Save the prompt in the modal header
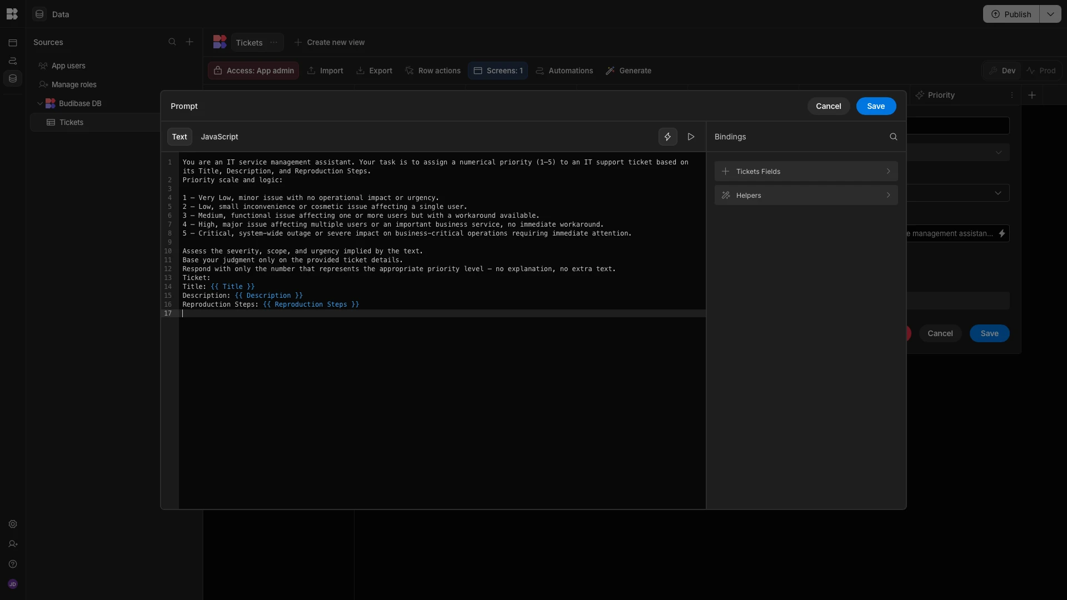This screenshot has width=1067, height=600. click(x=875, y=106)
